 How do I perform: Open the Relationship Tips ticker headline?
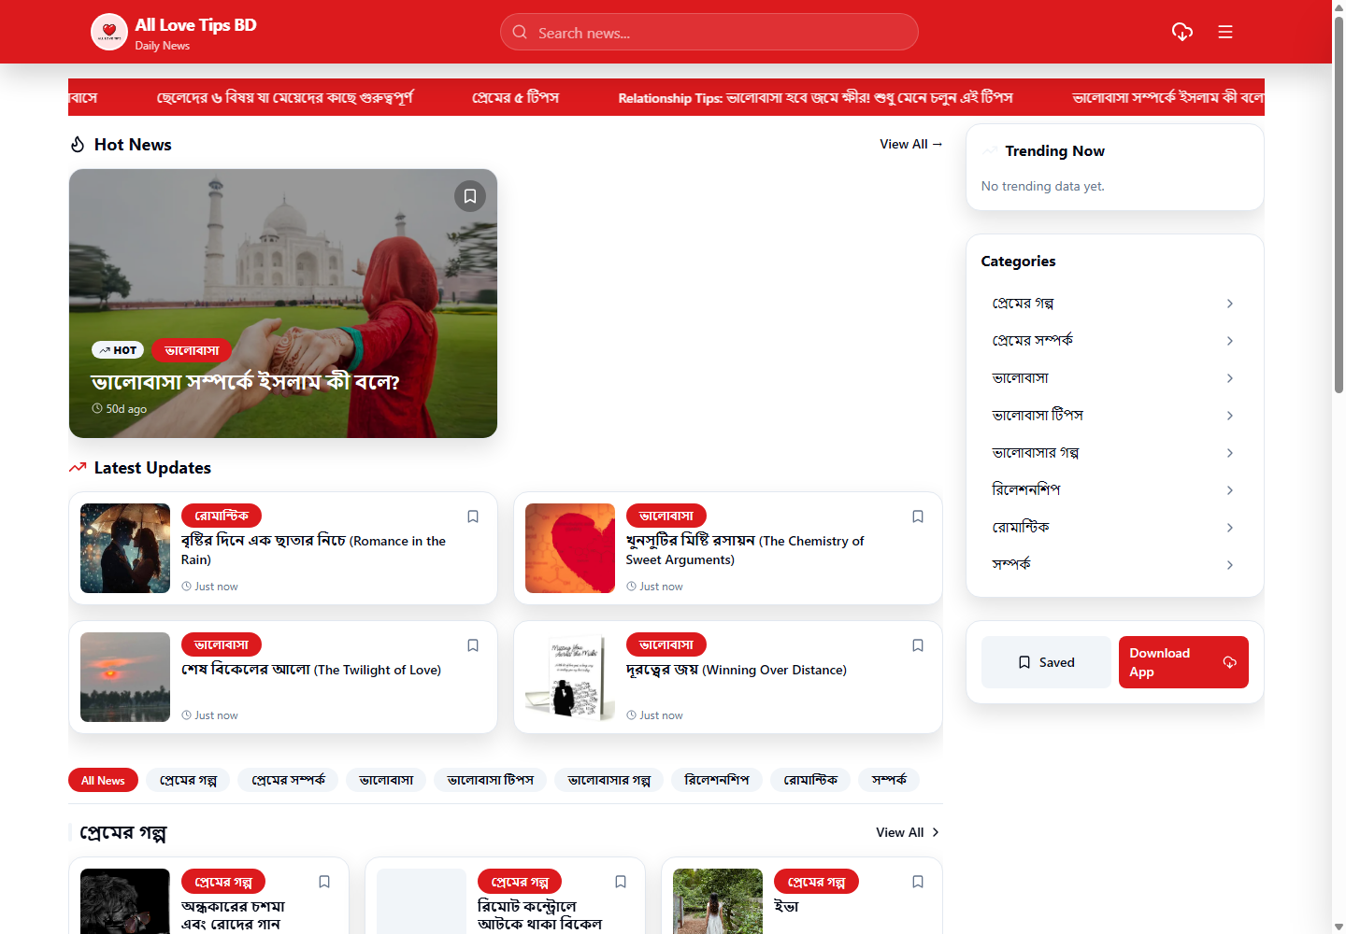point(815,97)
